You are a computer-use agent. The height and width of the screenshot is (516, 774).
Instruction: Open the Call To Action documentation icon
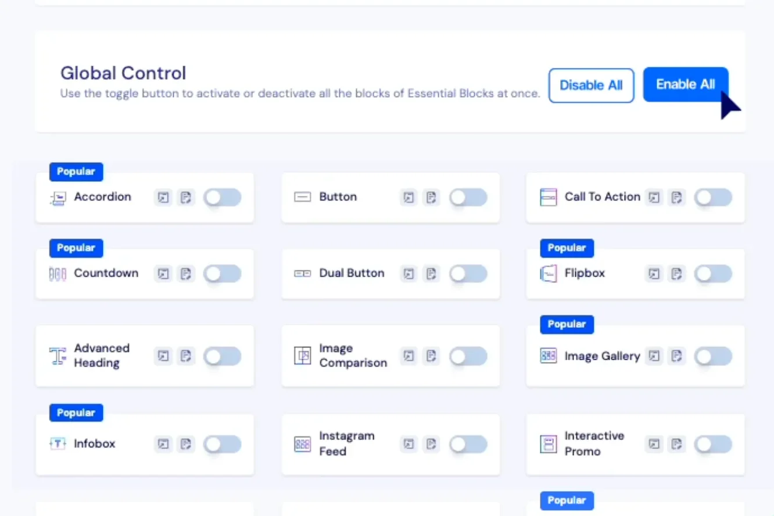click(676, 198)
